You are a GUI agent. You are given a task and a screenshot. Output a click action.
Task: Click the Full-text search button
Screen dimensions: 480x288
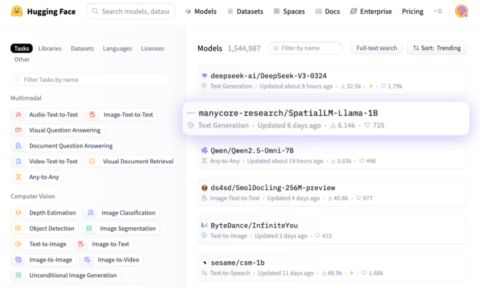[377, 48]
